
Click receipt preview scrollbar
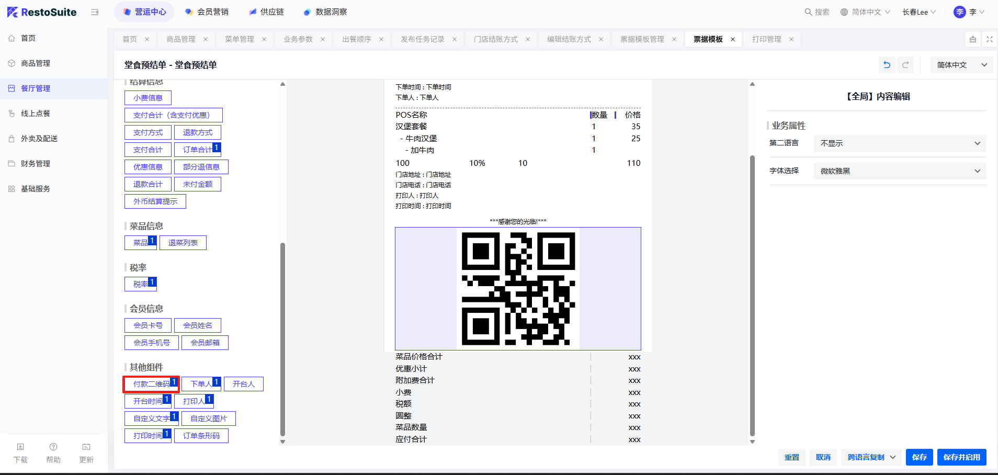pyautogui.click(x=752, y=296)
